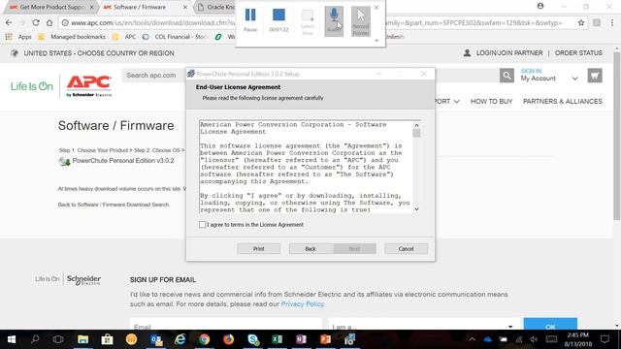This screenshot has width=621, height=349.
Task: Open Google Chrome from the taskbar
Action: click(x=205, y=339)
